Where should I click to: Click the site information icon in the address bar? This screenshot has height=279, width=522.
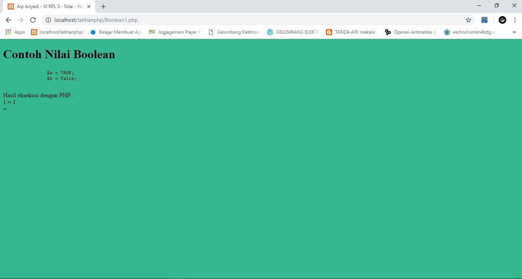point(48,20)
